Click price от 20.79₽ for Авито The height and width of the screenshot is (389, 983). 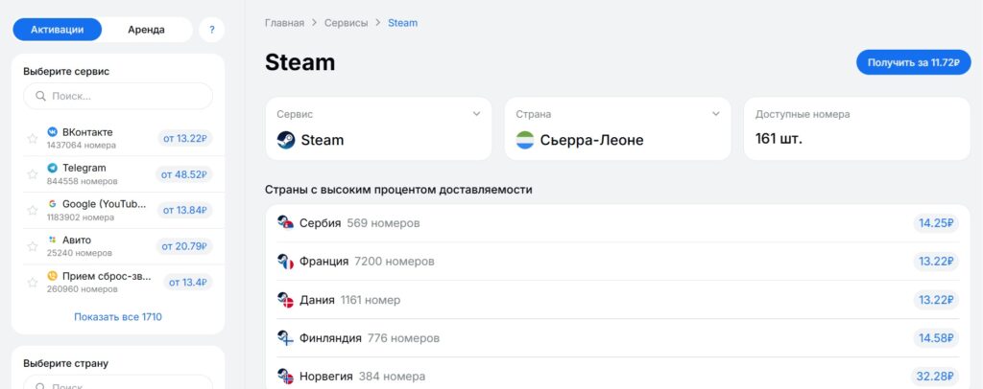pyautogui.click(x=184, y=246)
